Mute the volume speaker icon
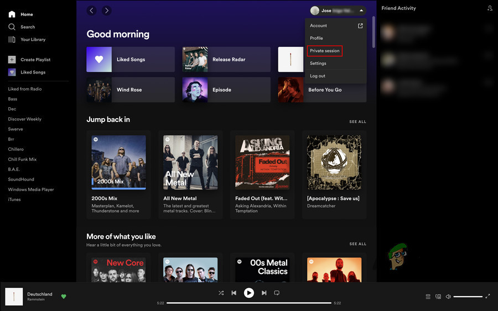 pyautogui.click(x=448, y=297)
